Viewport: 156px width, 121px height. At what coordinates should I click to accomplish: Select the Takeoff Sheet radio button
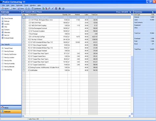click(3, 48)
